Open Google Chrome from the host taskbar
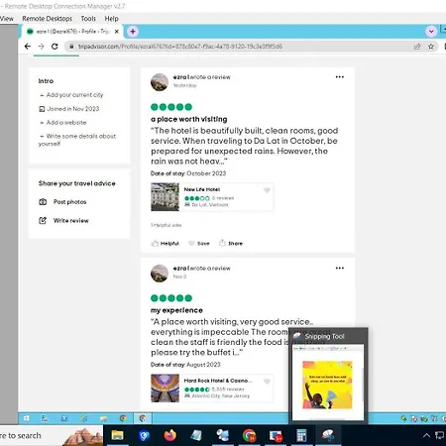This screenshot has height=446, width=446. [250, 435]
